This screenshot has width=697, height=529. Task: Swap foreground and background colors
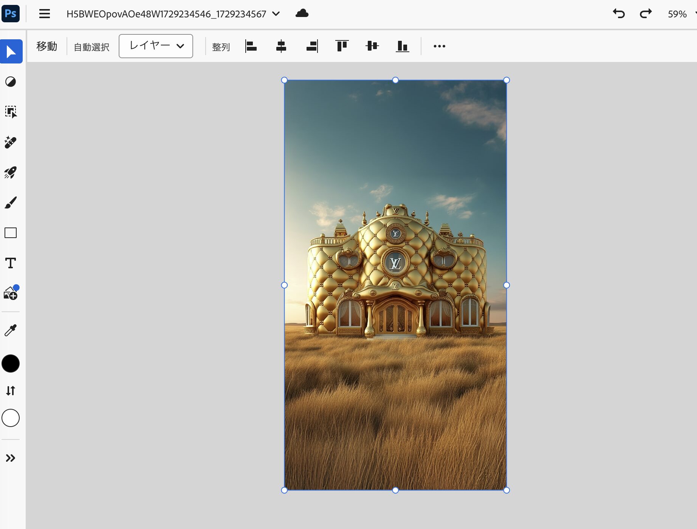pyautogui.click(x=11, y=390)
